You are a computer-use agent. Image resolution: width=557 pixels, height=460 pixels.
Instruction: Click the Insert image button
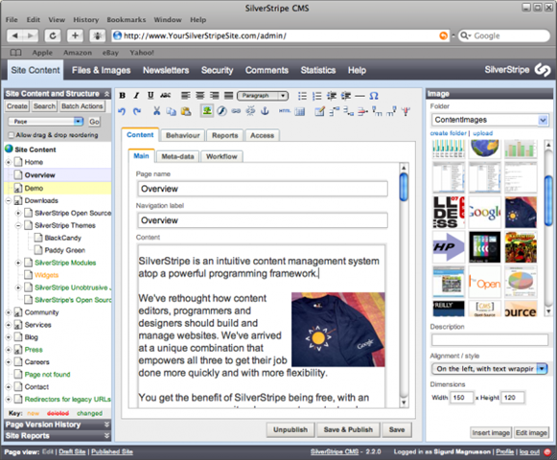491,432
